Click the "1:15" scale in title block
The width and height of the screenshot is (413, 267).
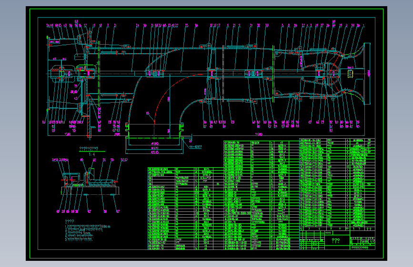(372, 241)
